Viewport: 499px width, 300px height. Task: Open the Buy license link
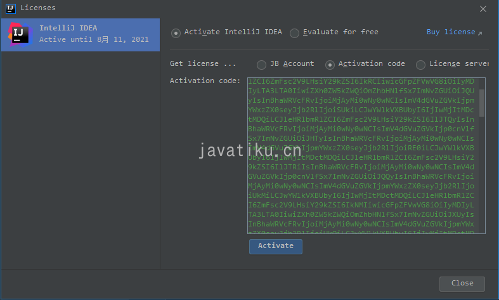click(x=454, y=32)
